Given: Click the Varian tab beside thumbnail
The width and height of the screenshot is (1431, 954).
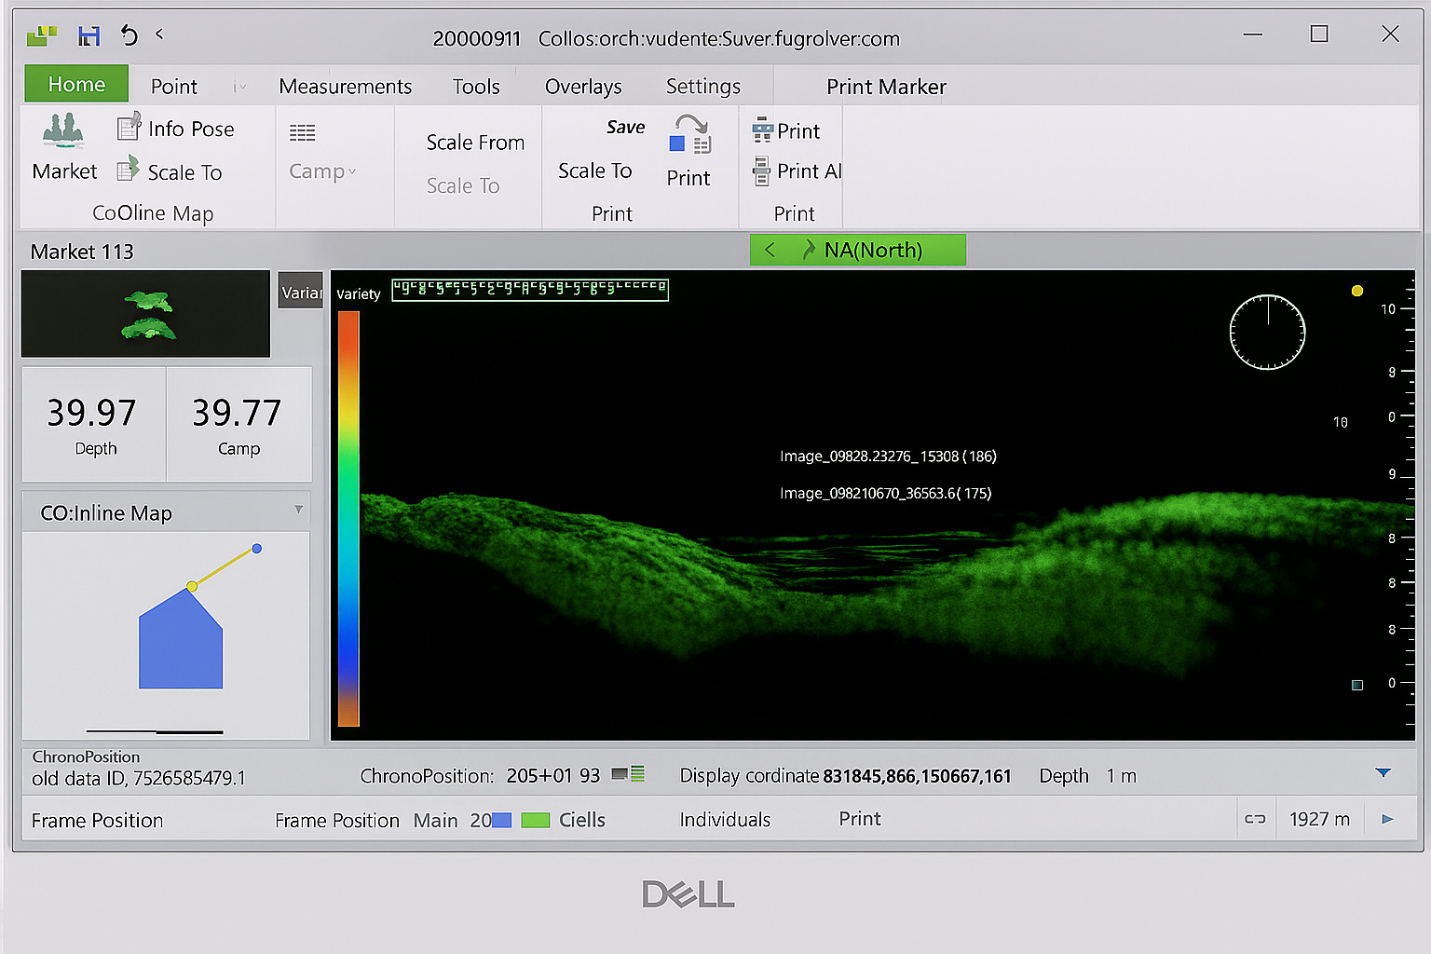Looking at the screenshot, I should tap(301, 290).
